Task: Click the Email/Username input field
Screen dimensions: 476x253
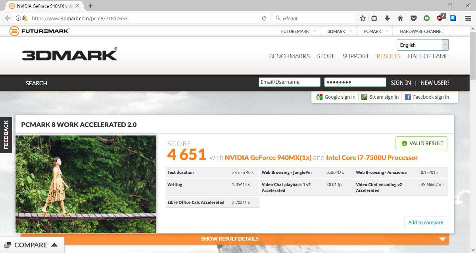Action: coord(289,82)
